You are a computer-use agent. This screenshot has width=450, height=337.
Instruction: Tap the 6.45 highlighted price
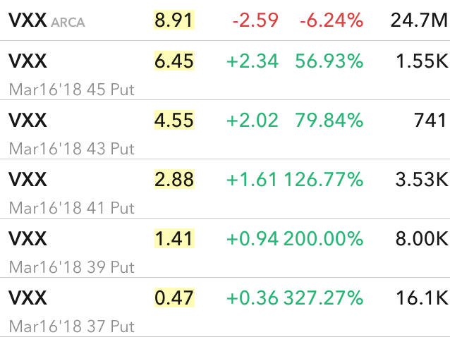click(174, 61)
